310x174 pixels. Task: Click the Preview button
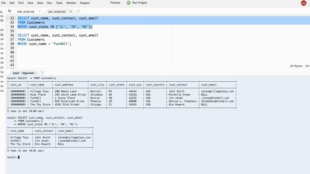(x=115, y=3)
